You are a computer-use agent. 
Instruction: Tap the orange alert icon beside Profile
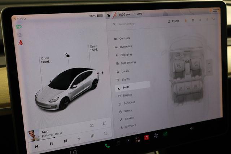pos(186,21)
